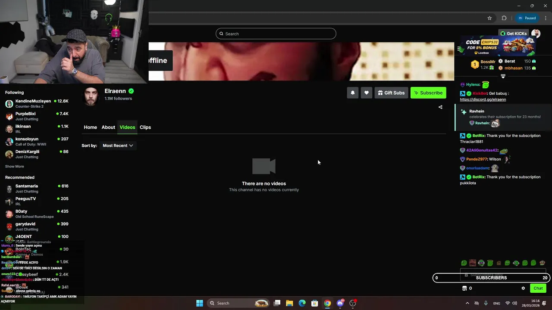This screenshot has height=310, width=552.
Task: Open garydavid recommended channel
Action: tap(37, 226)
